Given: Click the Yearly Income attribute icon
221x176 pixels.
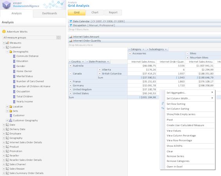Looking at the screenshot, I should pos(14,102).
